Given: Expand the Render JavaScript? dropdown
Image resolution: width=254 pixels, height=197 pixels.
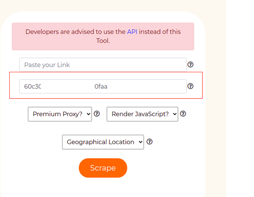Looking at the screenshot, I should pos(142,114).
